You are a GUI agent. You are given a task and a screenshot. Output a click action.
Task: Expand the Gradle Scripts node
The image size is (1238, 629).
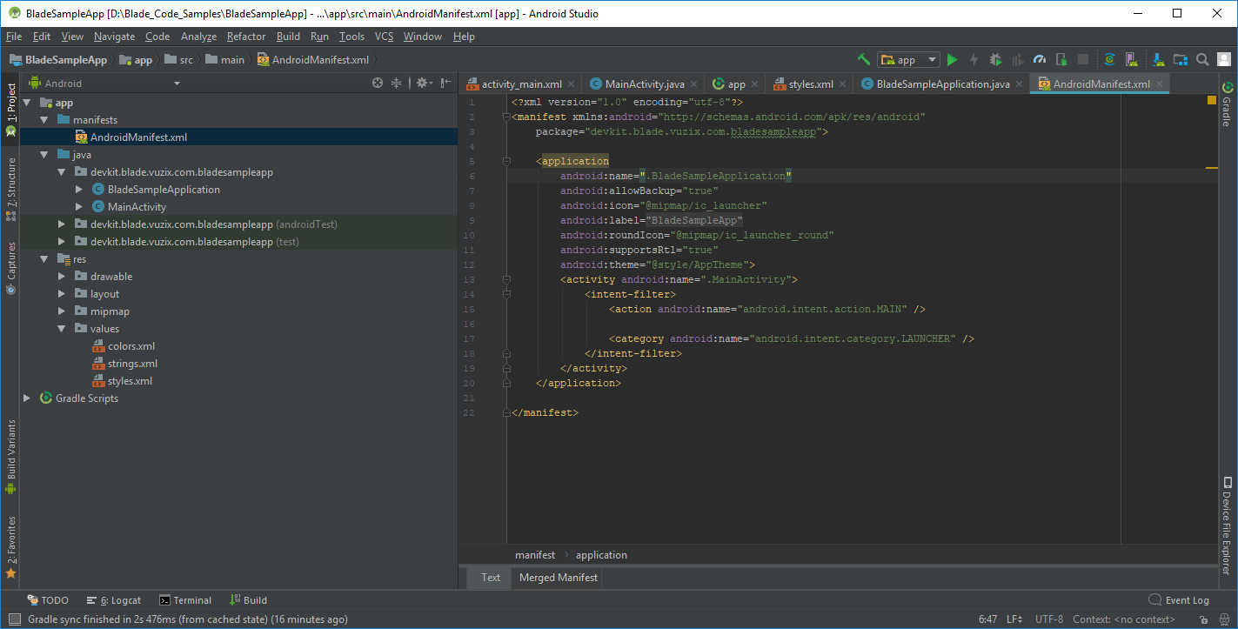point(27,398)
